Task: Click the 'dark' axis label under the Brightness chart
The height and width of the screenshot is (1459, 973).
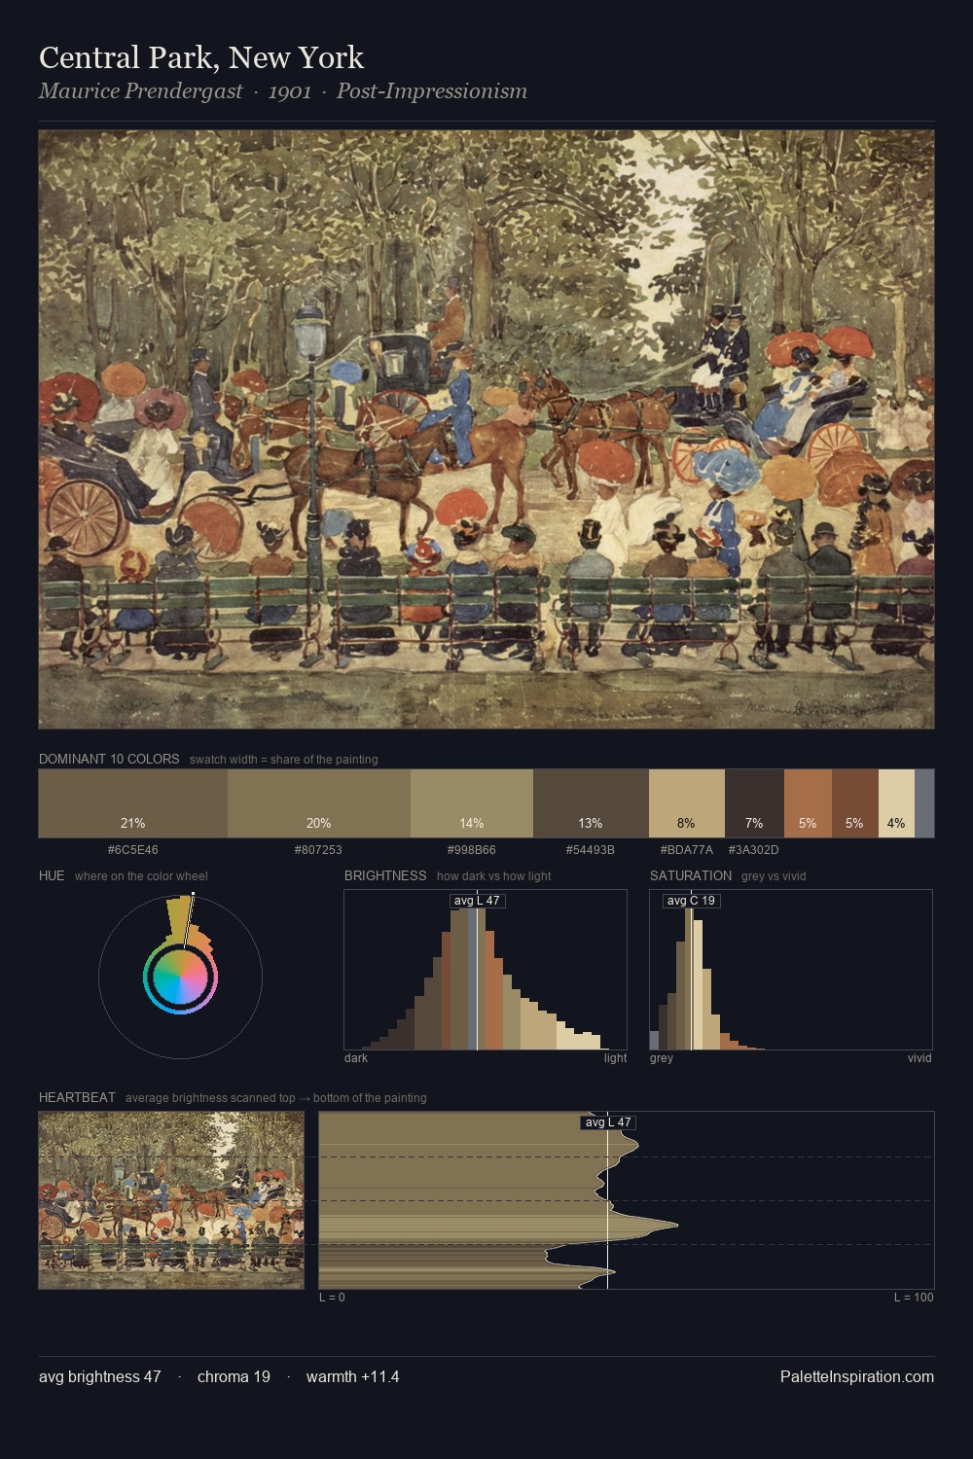Action: pos(356,1058)
